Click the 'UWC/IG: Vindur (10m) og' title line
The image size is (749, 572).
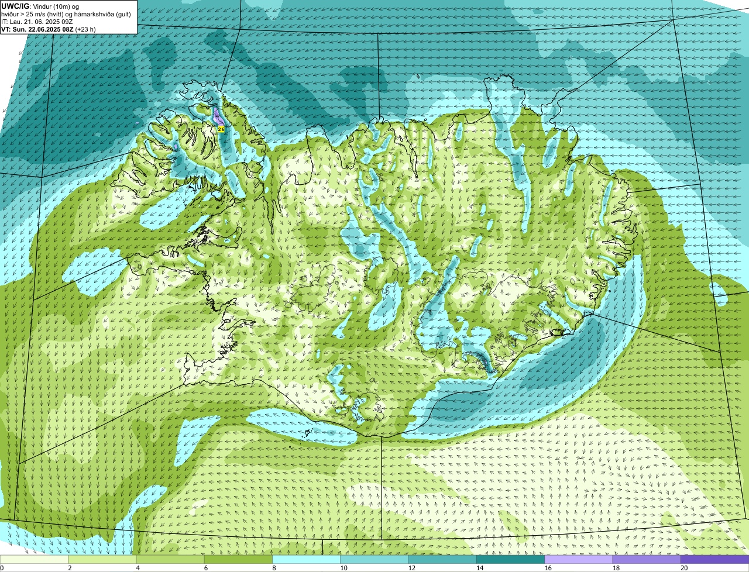click(x=41, y=6)
